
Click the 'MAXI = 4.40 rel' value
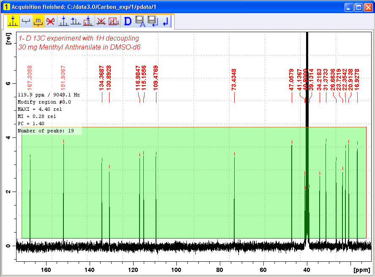pos(40,109)
